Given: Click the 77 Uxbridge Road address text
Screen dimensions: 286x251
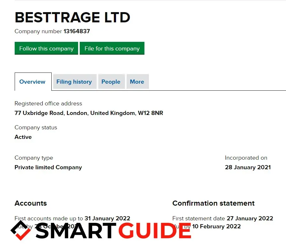Looking at the screenshot, I should [89, 113].
